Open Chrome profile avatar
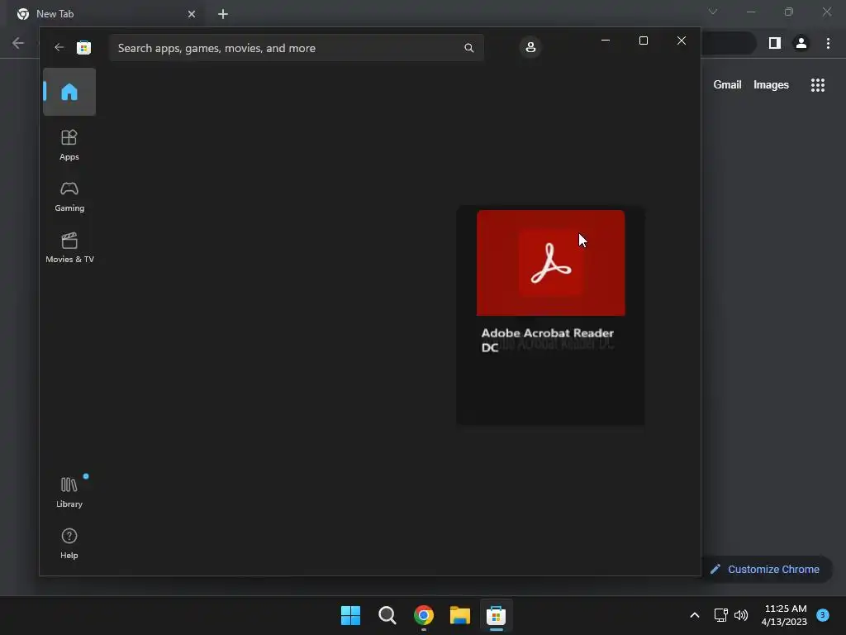The image size is (846, 635). (x=801, y=43)
